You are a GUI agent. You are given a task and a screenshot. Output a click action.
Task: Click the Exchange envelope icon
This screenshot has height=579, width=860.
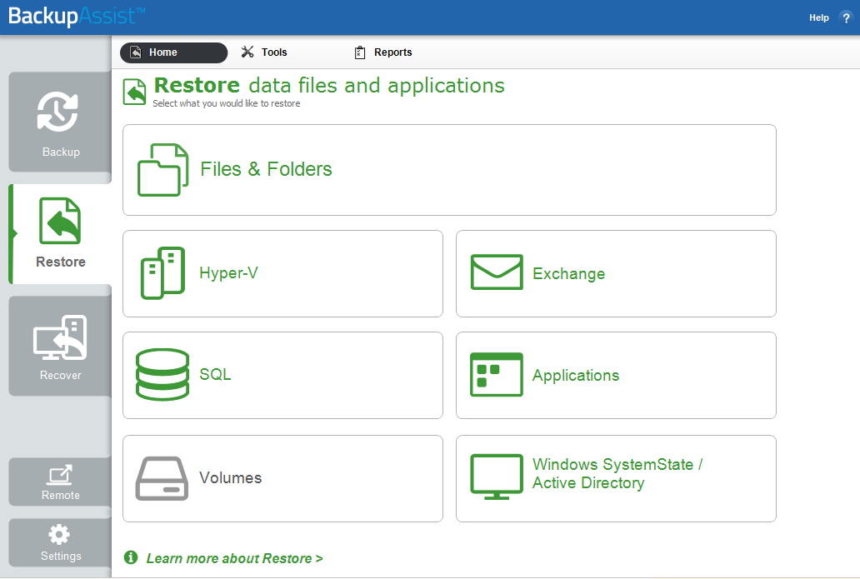[497, 272]
